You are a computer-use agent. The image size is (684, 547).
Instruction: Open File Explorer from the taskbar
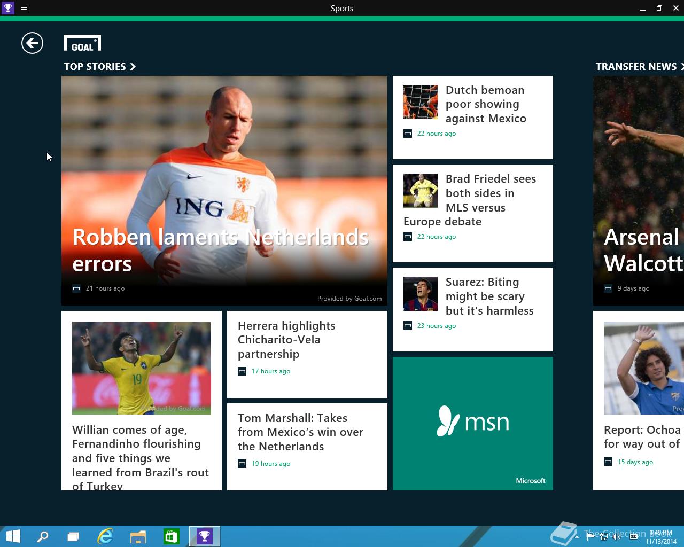coord(138,536)
